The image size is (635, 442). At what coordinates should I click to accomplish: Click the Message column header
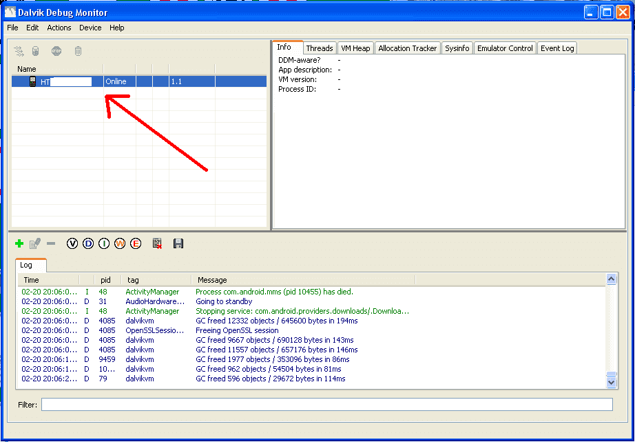[x=303, y=280]
